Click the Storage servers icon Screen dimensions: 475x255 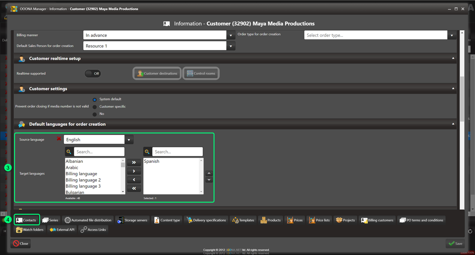pos(121,220)
